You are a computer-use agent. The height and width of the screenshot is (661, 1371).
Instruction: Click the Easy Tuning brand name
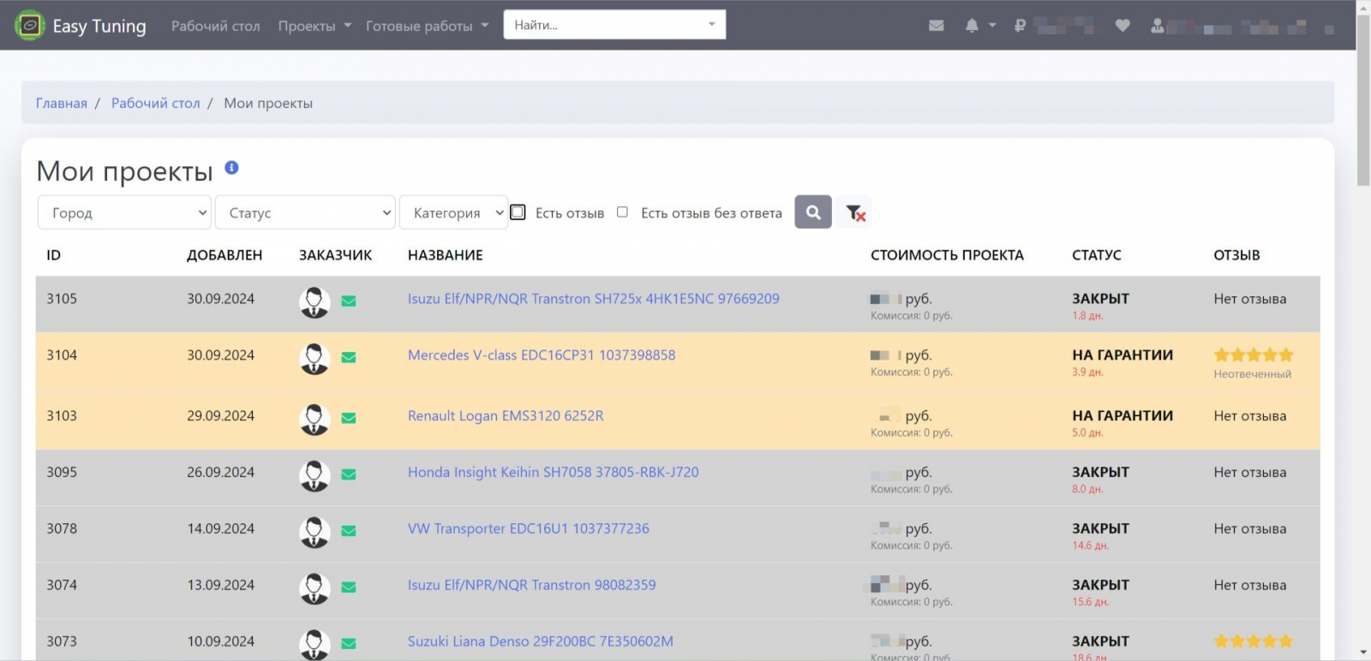99,26
